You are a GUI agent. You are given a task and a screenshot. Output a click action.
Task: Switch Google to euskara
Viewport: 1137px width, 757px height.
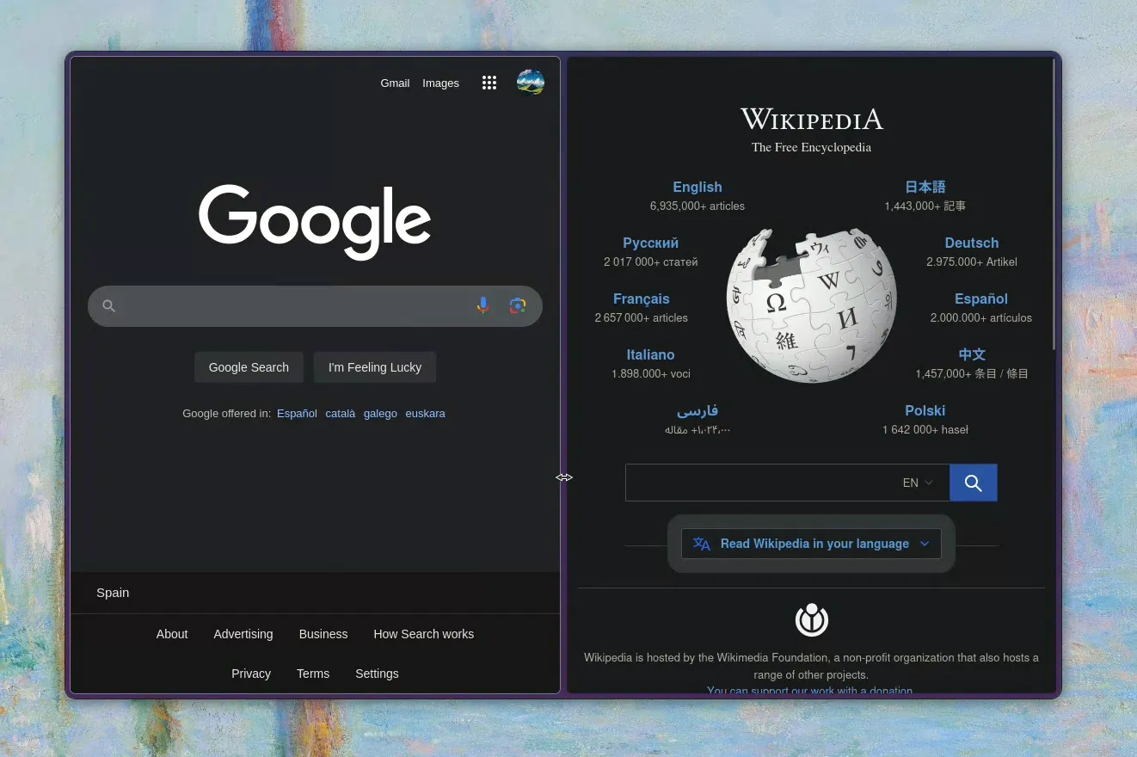425,414
